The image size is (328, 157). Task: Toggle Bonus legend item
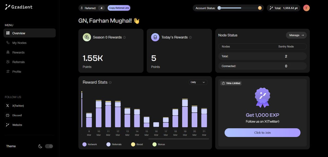[x=159, y=144]
